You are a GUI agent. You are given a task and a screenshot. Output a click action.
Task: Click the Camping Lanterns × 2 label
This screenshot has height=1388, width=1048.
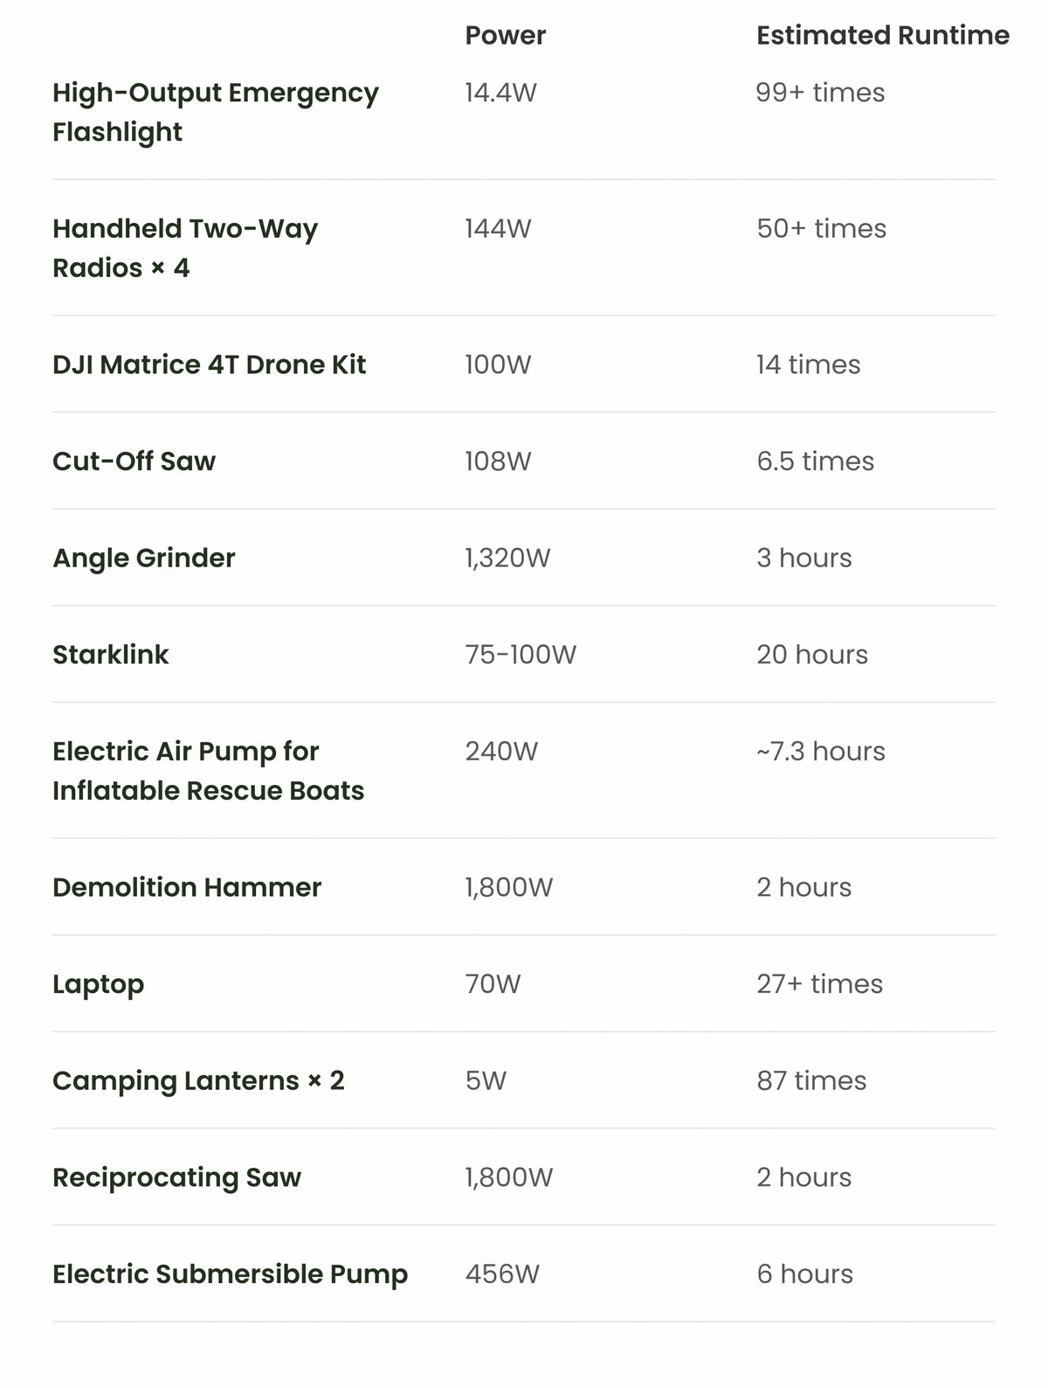click(x=198, y=1081)
